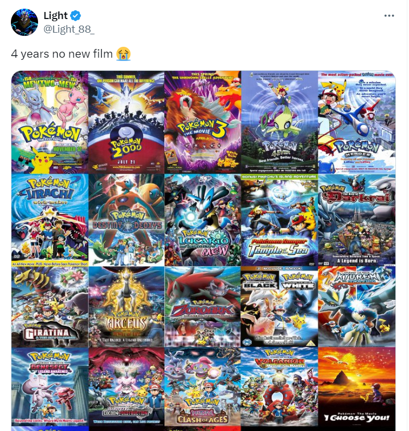Screen dimensions: 409x431
Task: Open the @Light_88_ profile handle
Action: (x=69, y=29)
